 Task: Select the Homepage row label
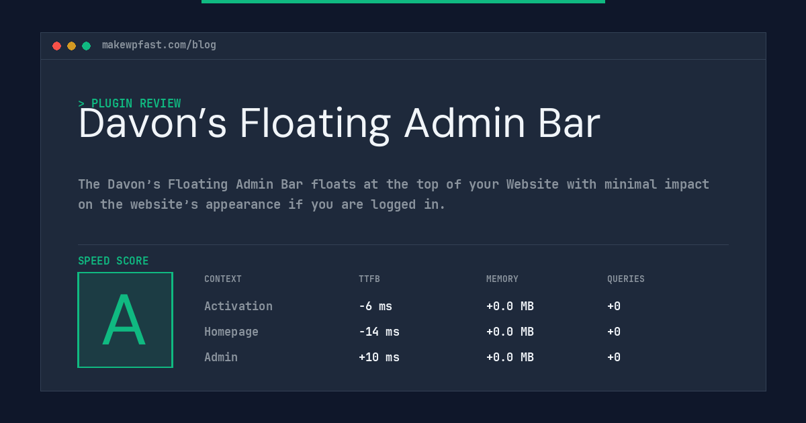point(231,332)
